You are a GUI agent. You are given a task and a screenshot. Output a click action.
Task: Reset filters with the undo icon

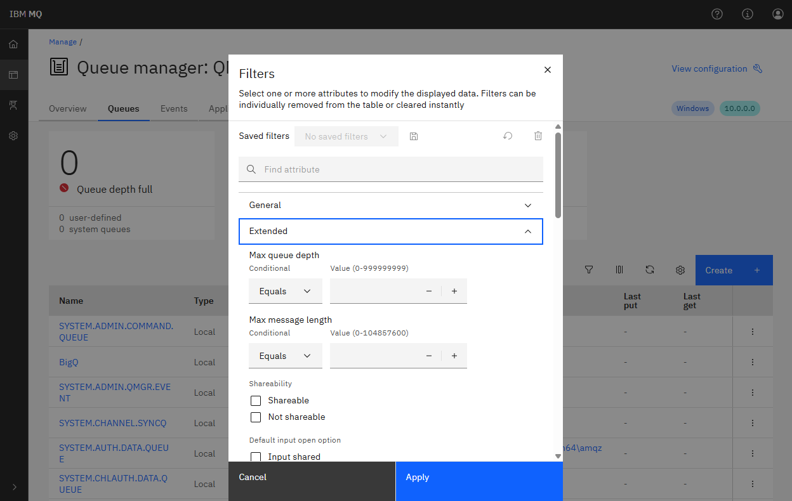pyautogui.click(x=508, y=136)
